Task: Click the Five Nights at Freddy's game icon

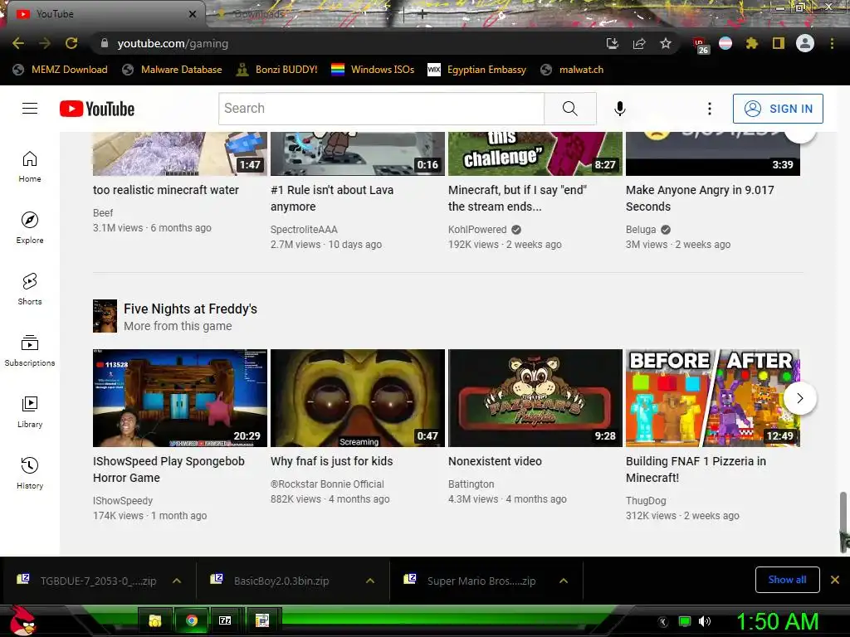Action: [x=105, y=316]
